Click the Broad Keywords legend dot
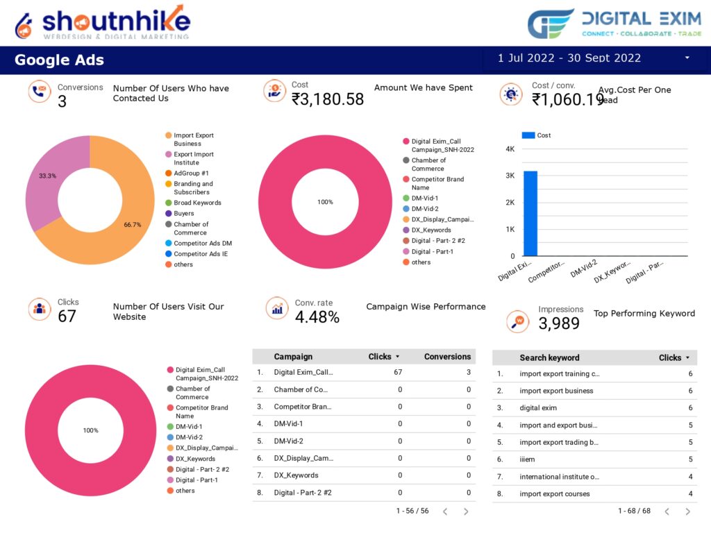The height and width of the screenshot is (533, 711). [168, 203]
